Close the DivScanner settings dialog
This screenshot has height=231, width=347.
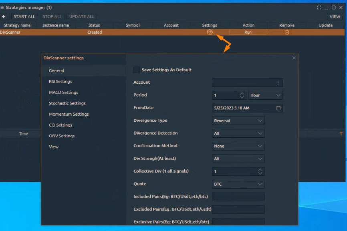[x=294, y=58]
